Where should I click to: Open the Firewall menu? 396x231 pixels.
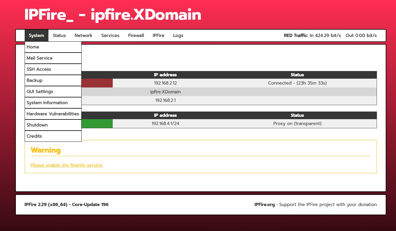(136, 36)
